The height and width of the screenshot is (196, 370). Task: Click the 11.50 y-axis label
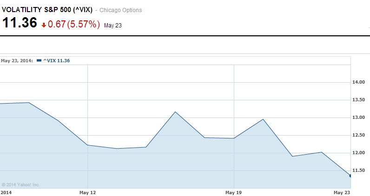coord(360,170)
